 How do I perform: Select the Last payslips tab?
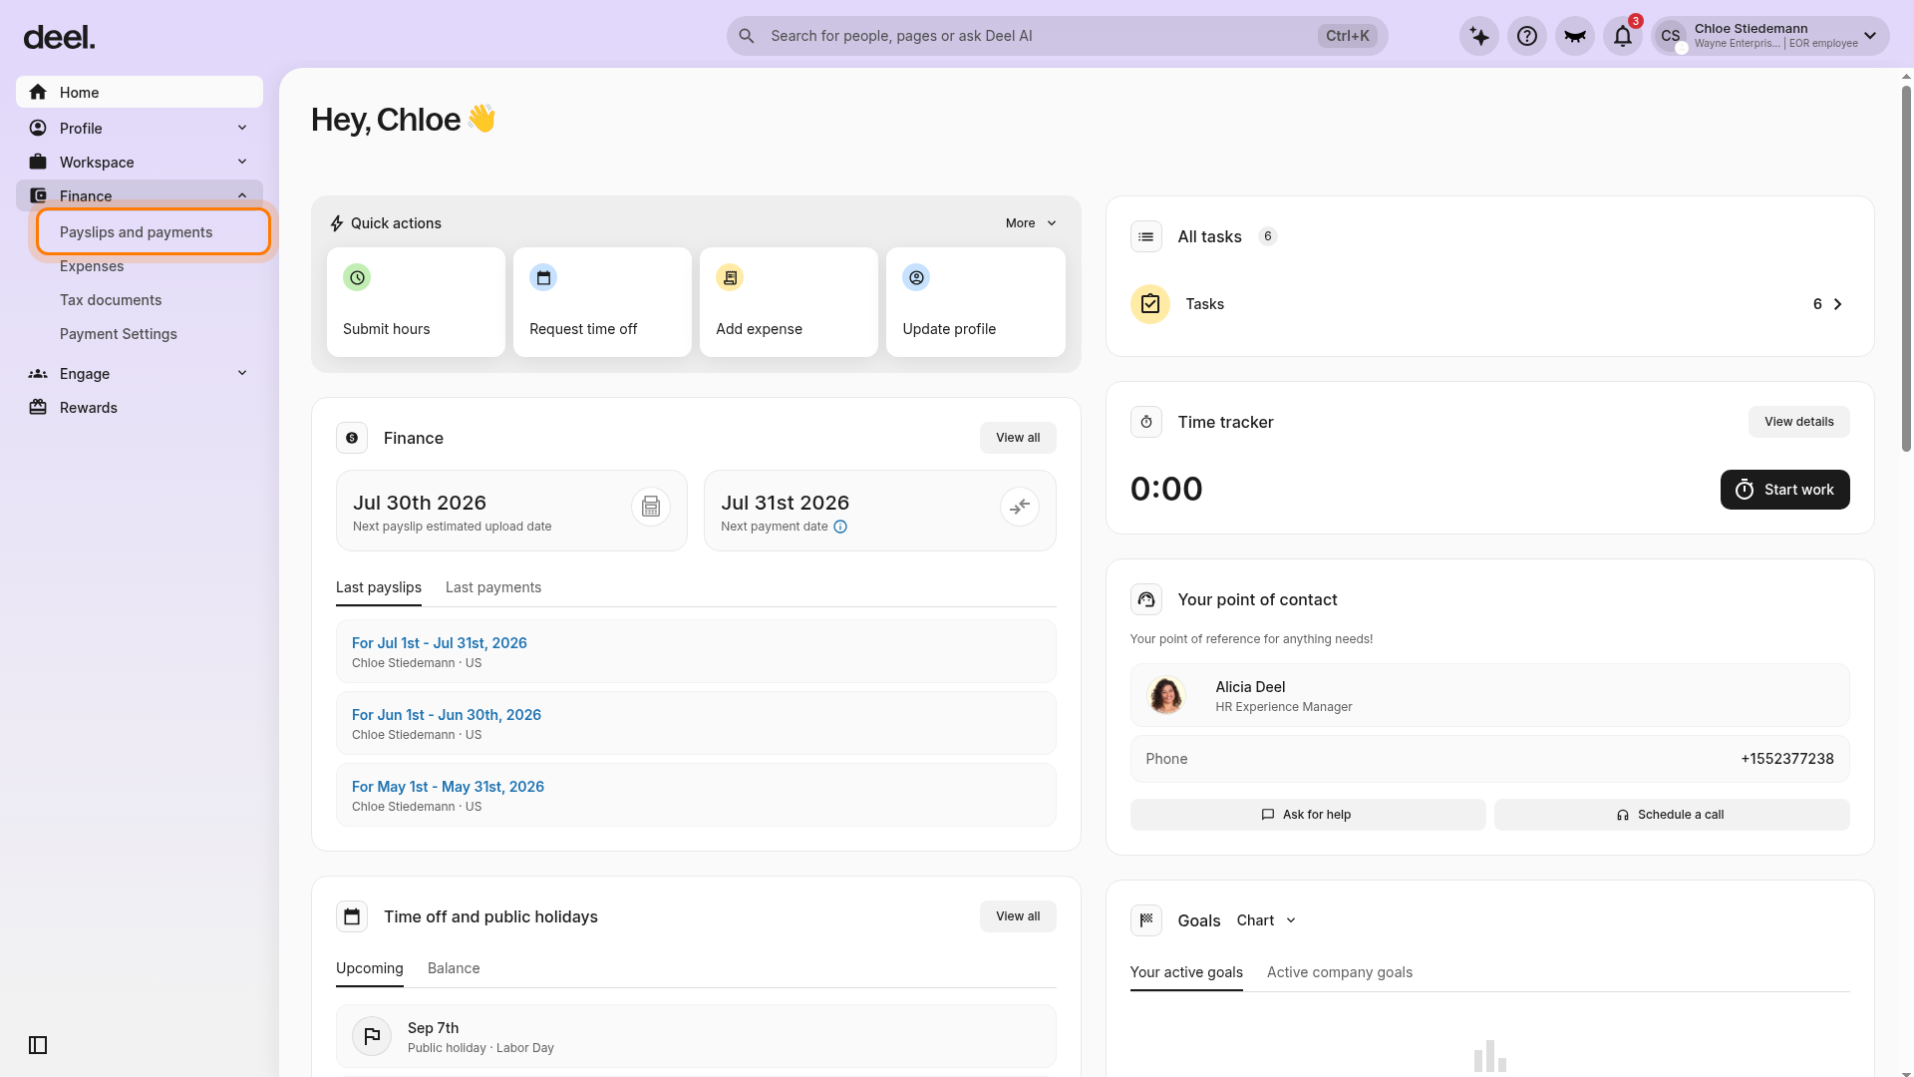[x=379, y=587]
